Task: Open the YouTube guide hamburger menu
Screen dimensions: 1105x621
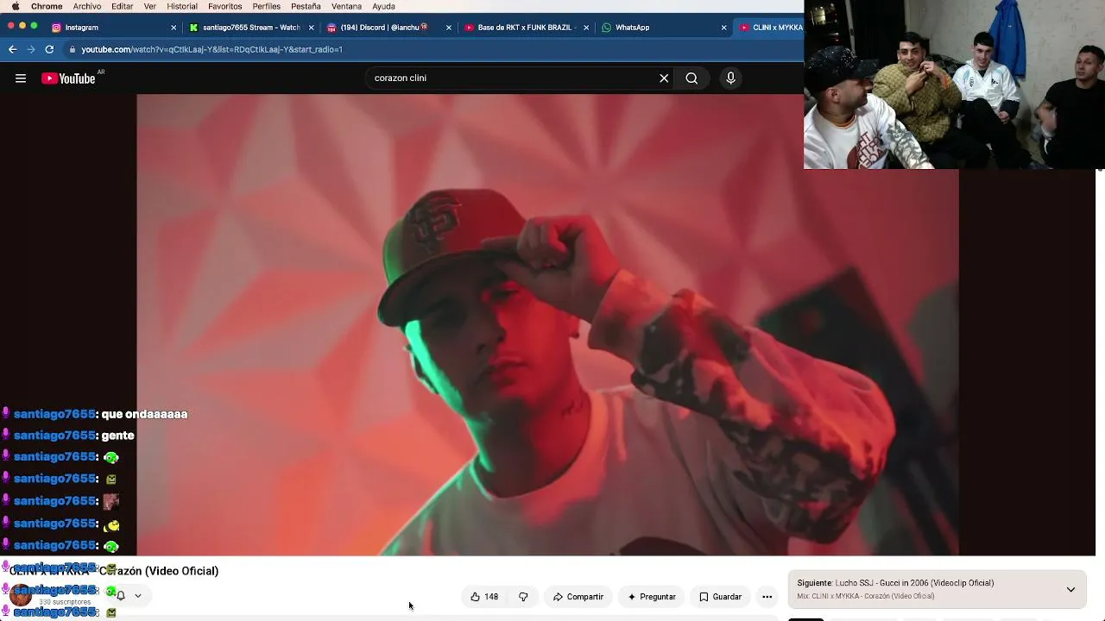Action: point(21,78)
